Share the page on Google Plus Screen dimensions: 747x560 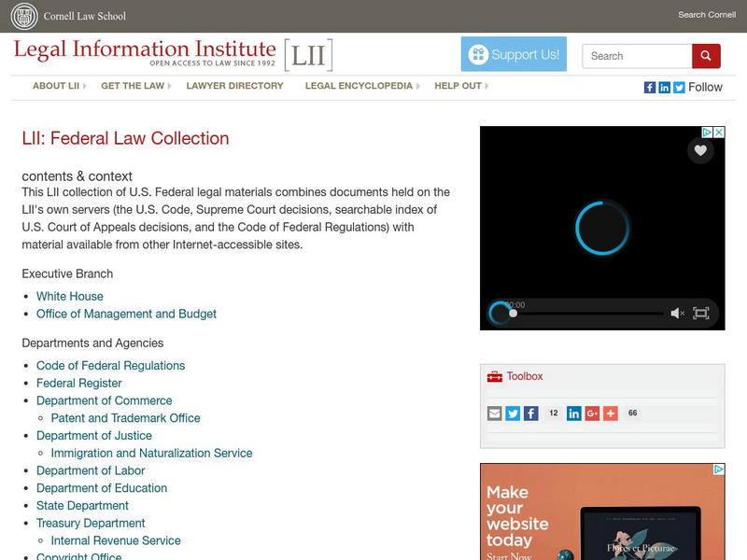tap(591, 413)
